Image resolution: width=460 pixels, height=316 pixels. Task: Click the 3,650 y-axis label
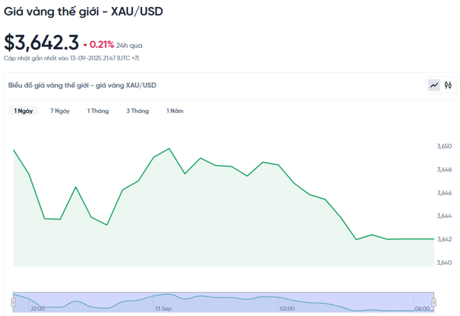[x=444, y=146]
